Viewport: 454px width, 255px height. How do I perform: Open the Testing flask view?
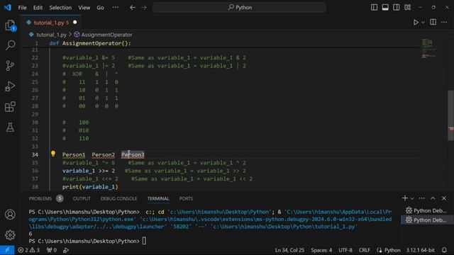[x=10, y=127]
